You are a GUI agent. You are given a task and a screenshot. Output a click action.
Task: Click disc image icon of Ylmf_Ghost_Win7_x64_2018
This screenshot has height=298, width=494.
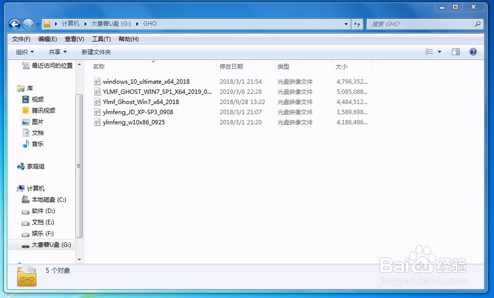[x=97, y=102]
